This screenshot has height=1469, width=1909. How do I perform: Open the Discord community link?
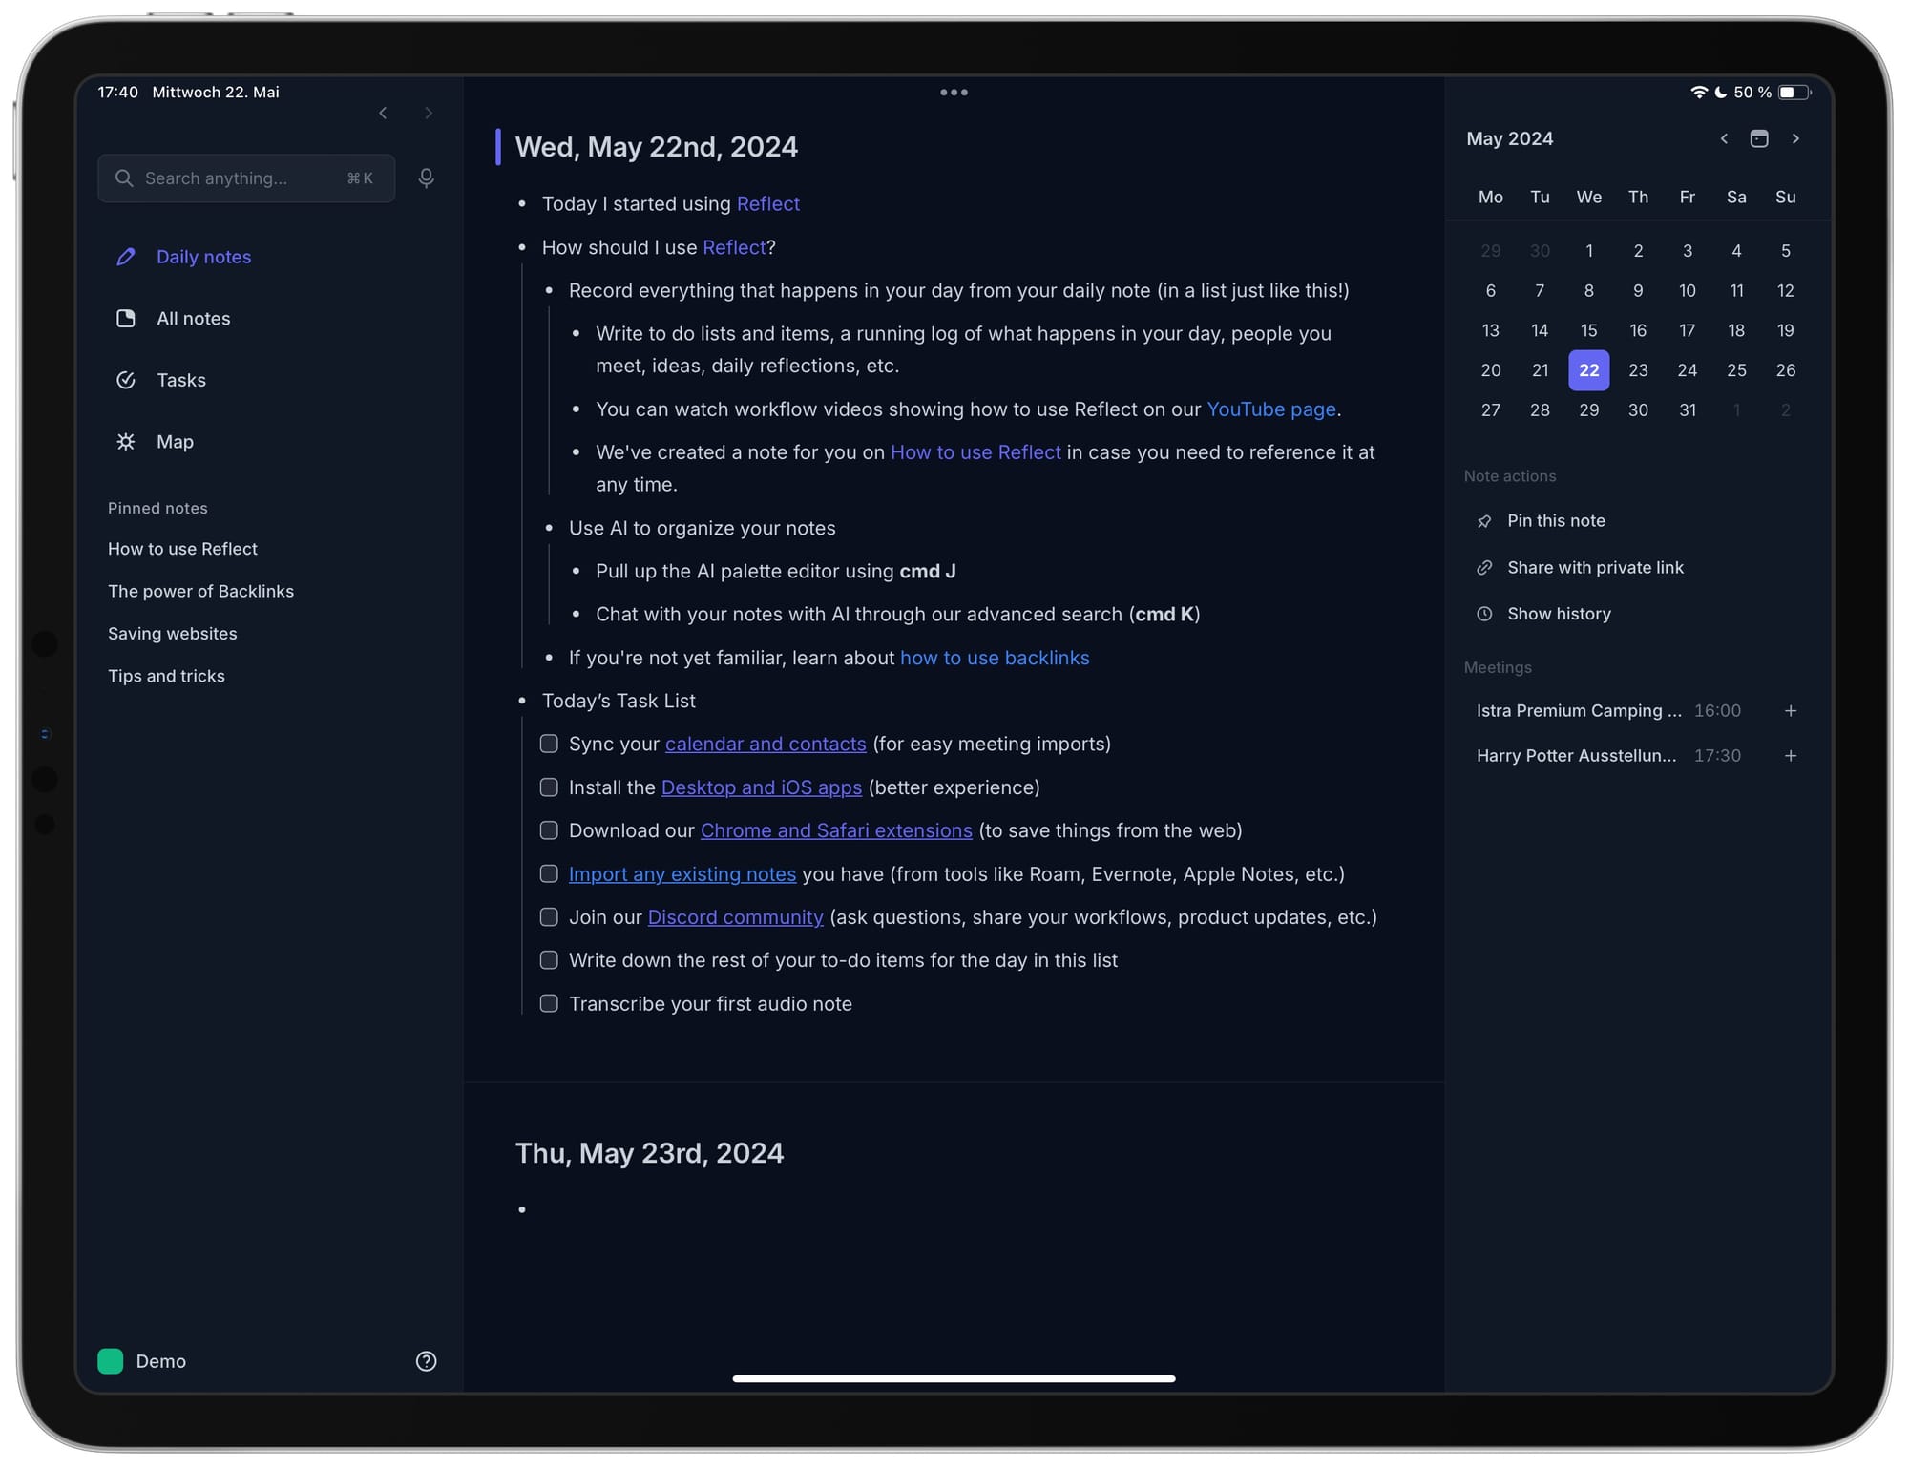point(735,917)
